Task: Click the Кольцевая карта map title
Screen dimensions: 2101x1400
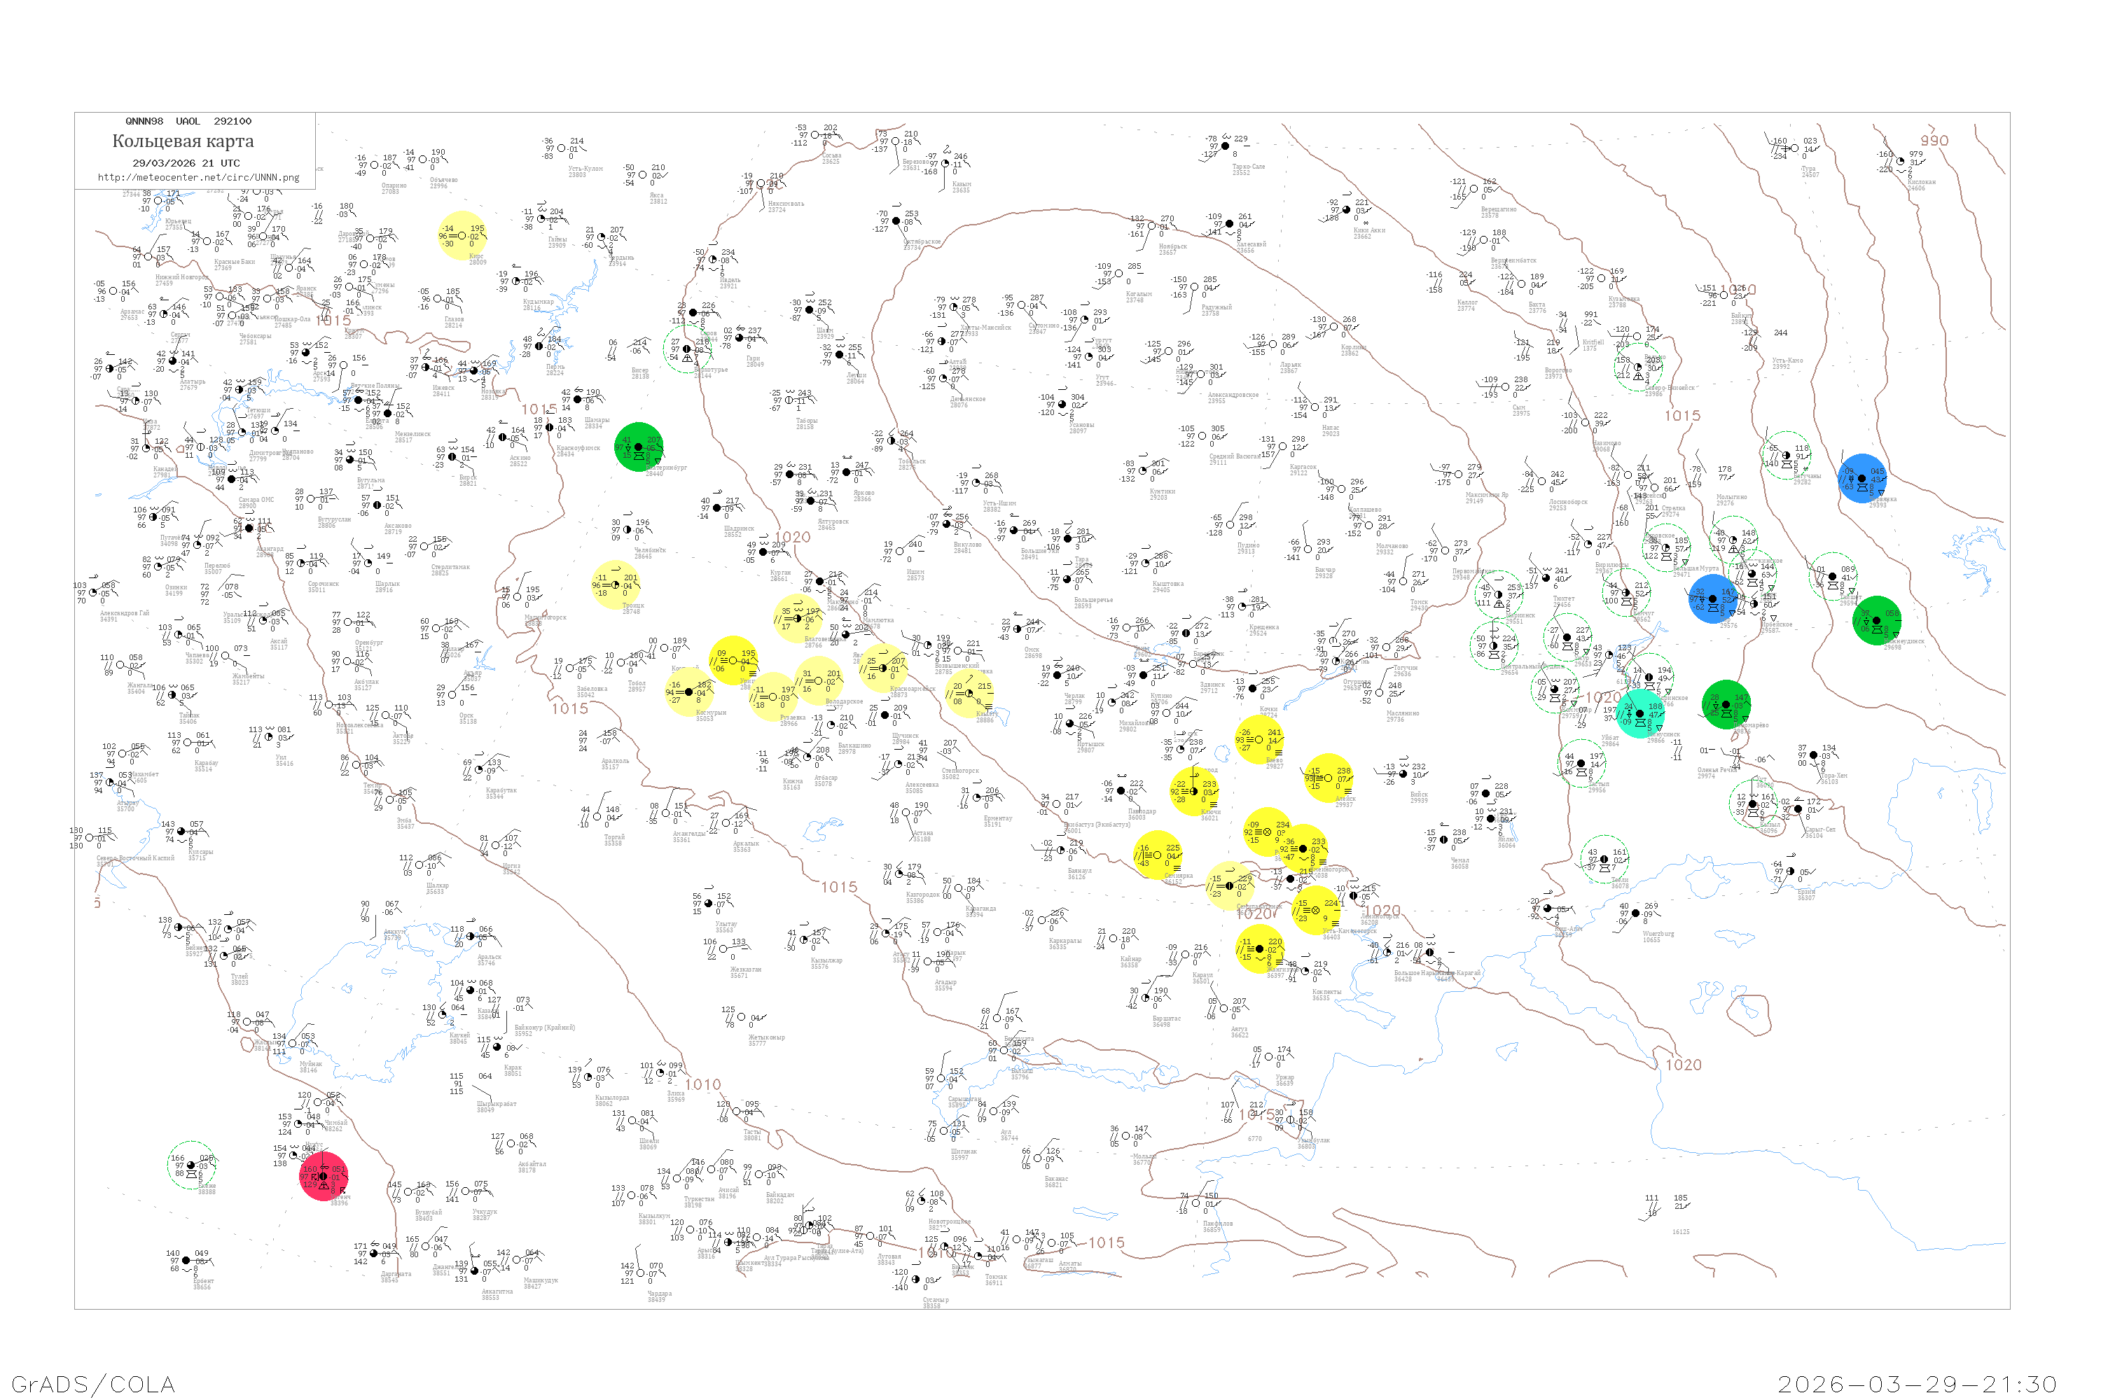Action: tap(182, 141)
